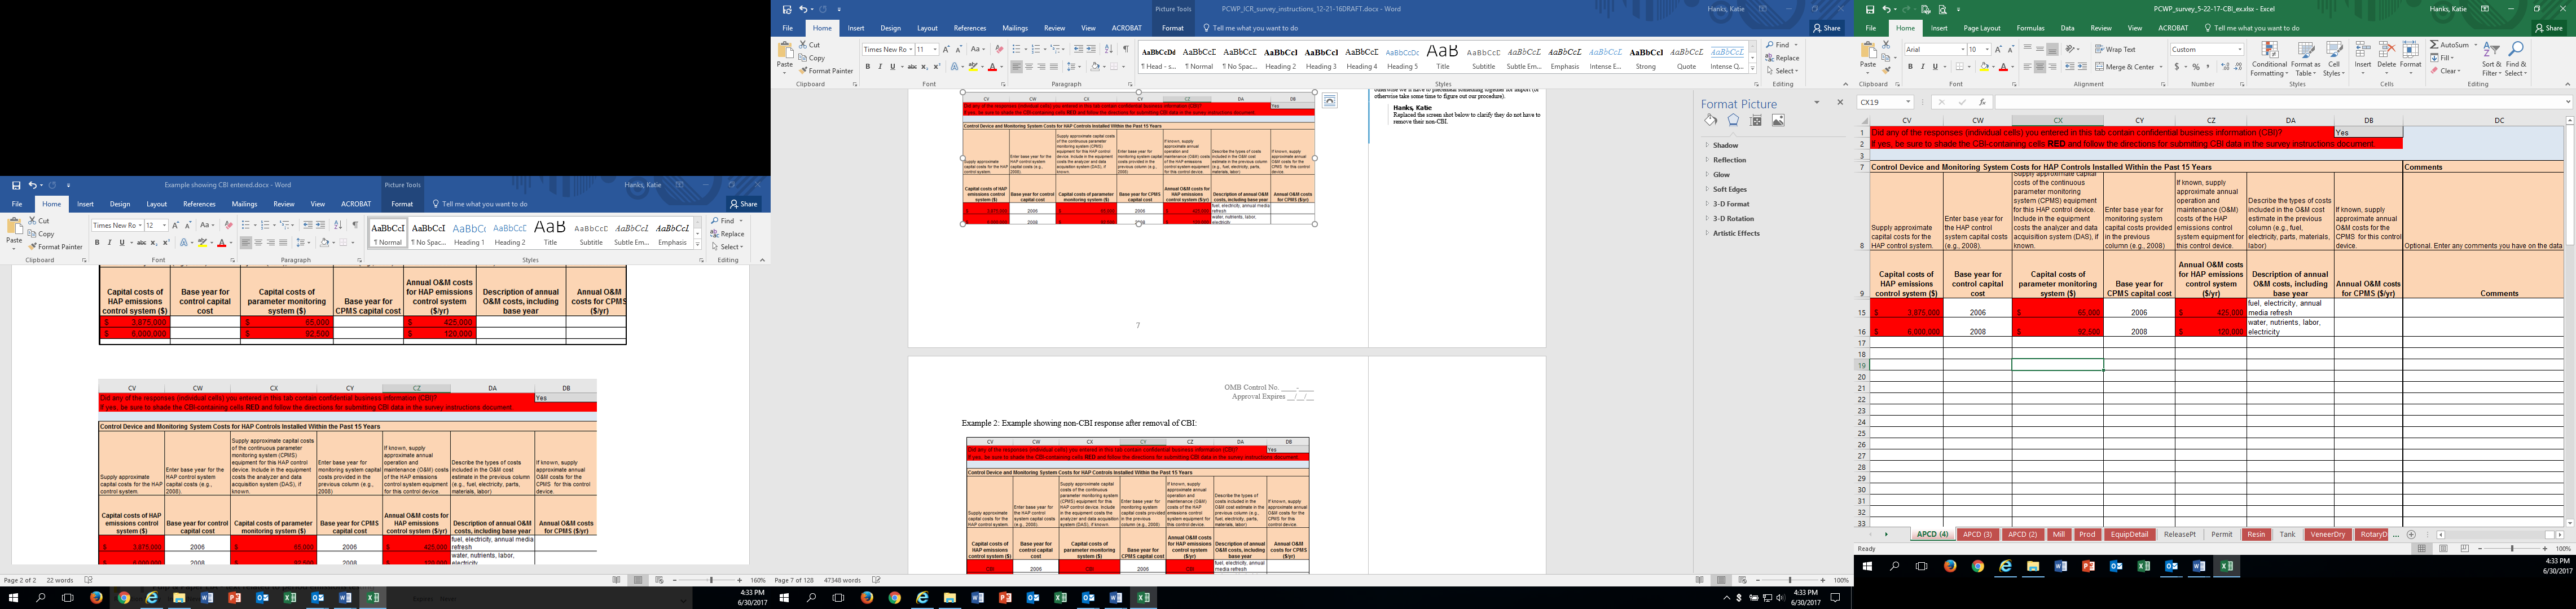Screen dimensions: 2576x609
Task: Click the Picture icon in the Format Picture pane
Action: 1778,120
